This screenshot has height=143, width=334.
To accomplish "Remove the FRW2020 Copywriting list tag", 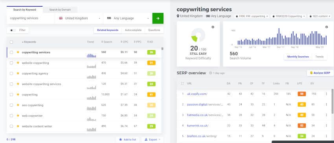I will 304,16.
